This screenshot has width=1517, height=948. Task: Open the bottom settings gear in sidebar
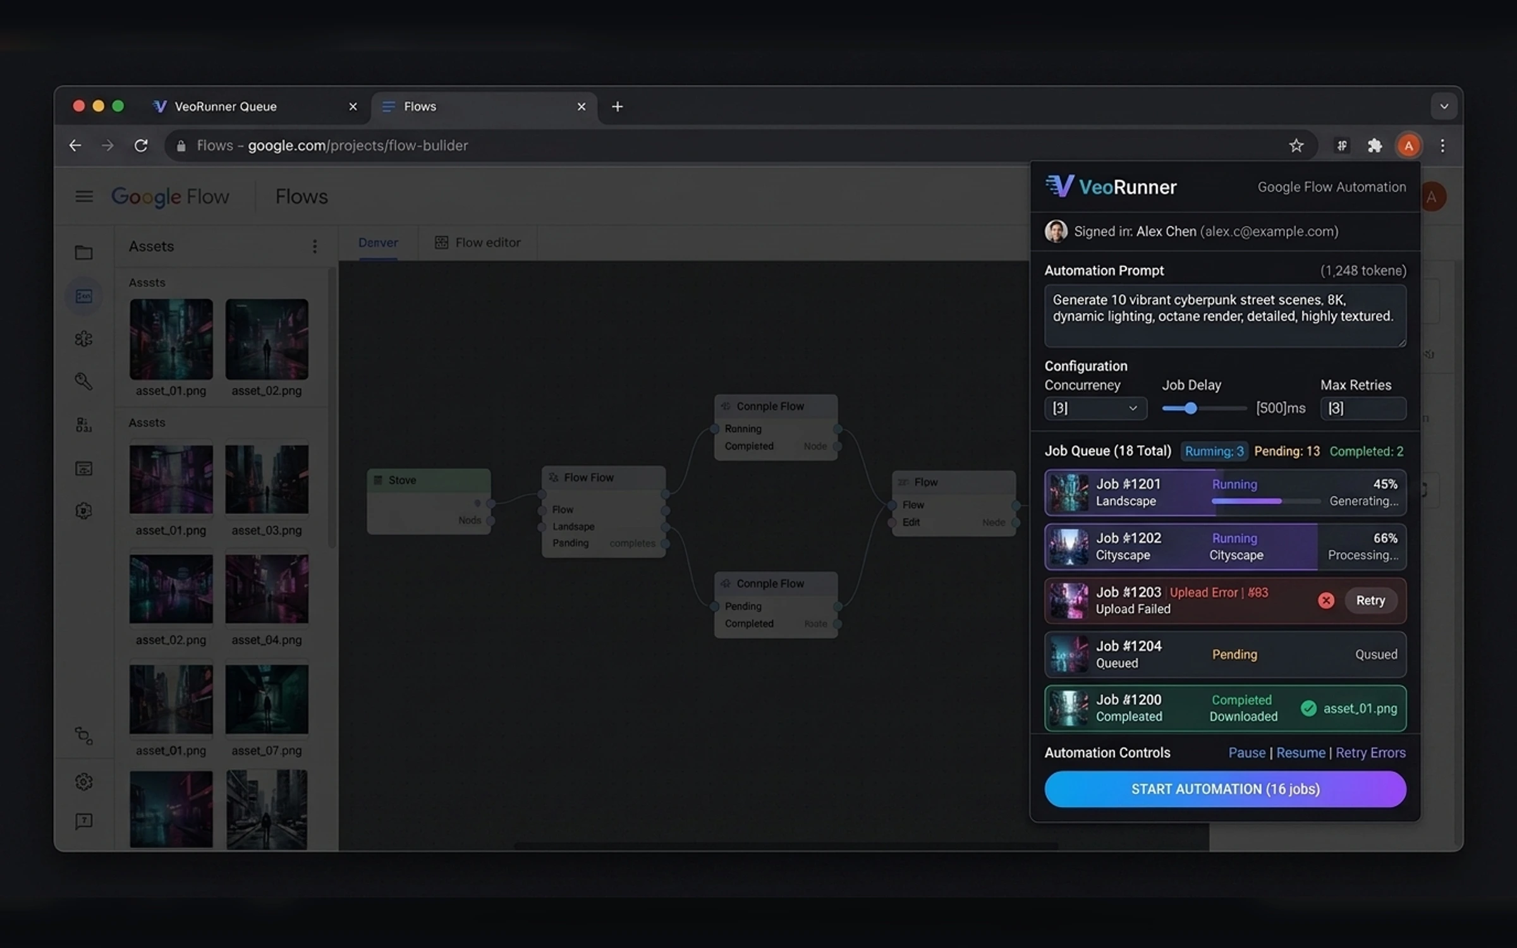[83, 782]
